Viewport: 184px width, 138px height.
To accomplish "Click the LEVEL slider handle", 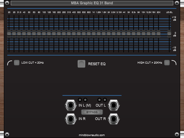I will (169, 34).
